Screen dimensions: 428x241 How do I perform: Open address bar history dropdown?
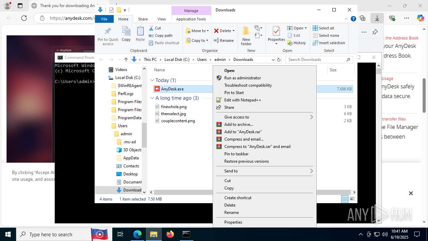273,60
